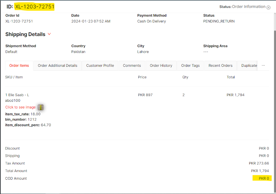Screen dimensions: 276x194
Task: Click the highlighted COD Amount PKR 0
Action: [x=263, y=178]
